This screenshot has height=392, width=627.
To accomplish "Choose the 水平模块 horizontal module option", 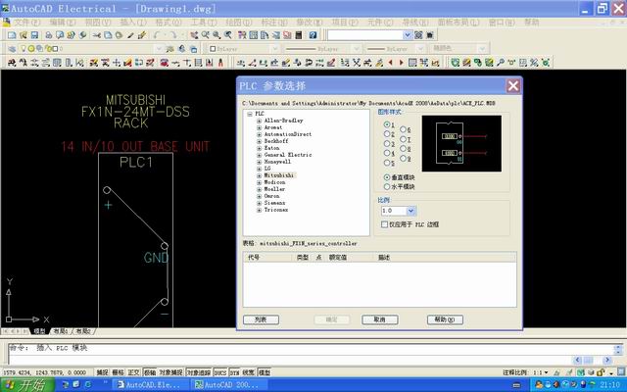I will 387,186.
